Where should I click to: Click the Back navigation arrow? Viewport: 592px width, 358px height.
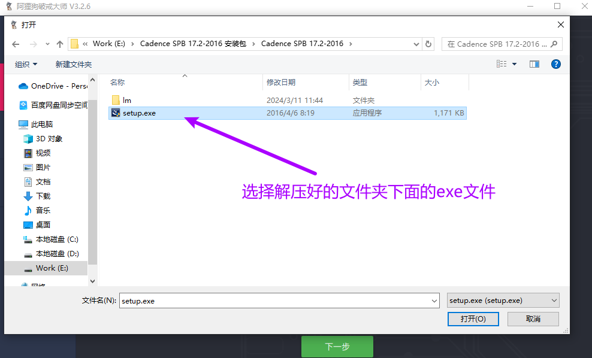point(16,44)
